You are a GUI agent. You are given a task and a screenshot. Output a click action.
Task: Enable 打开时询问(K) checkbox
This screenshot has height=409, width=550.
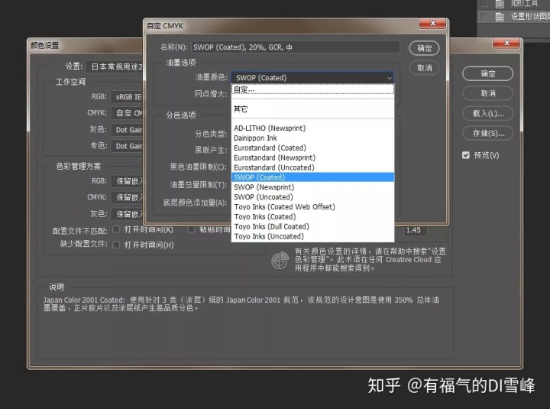[116, 229]
